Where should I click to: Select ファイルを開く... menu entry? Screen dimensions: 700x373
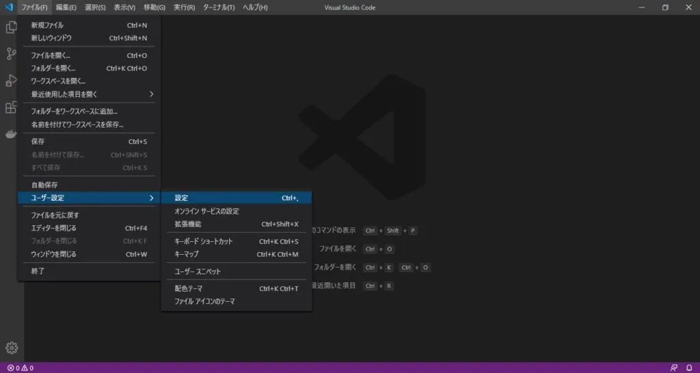[x=89, y=56]
